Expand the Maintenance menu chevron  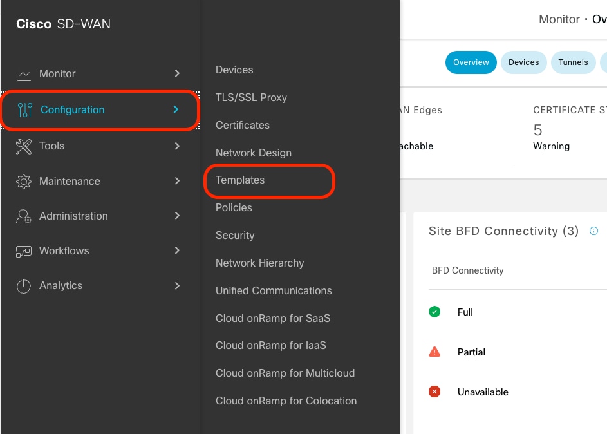pos(177,181)
